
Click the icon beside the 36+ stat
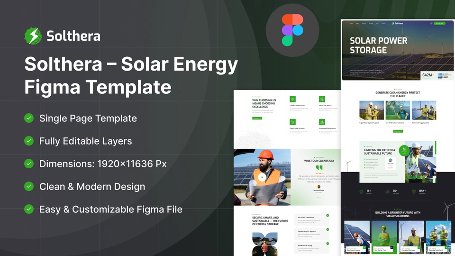coord(387,192)
